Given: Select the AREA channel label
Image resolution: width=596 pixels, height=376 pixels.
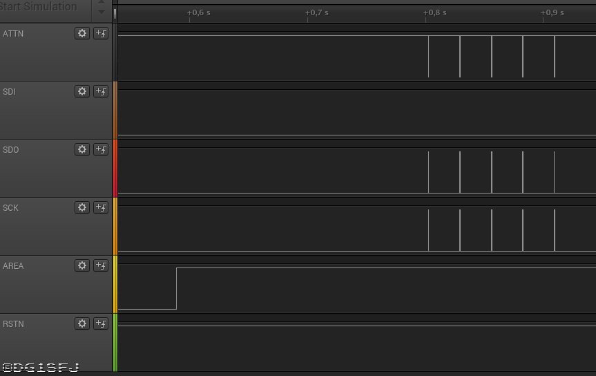Looking at the screenshot, I should (x=13, y=265).
